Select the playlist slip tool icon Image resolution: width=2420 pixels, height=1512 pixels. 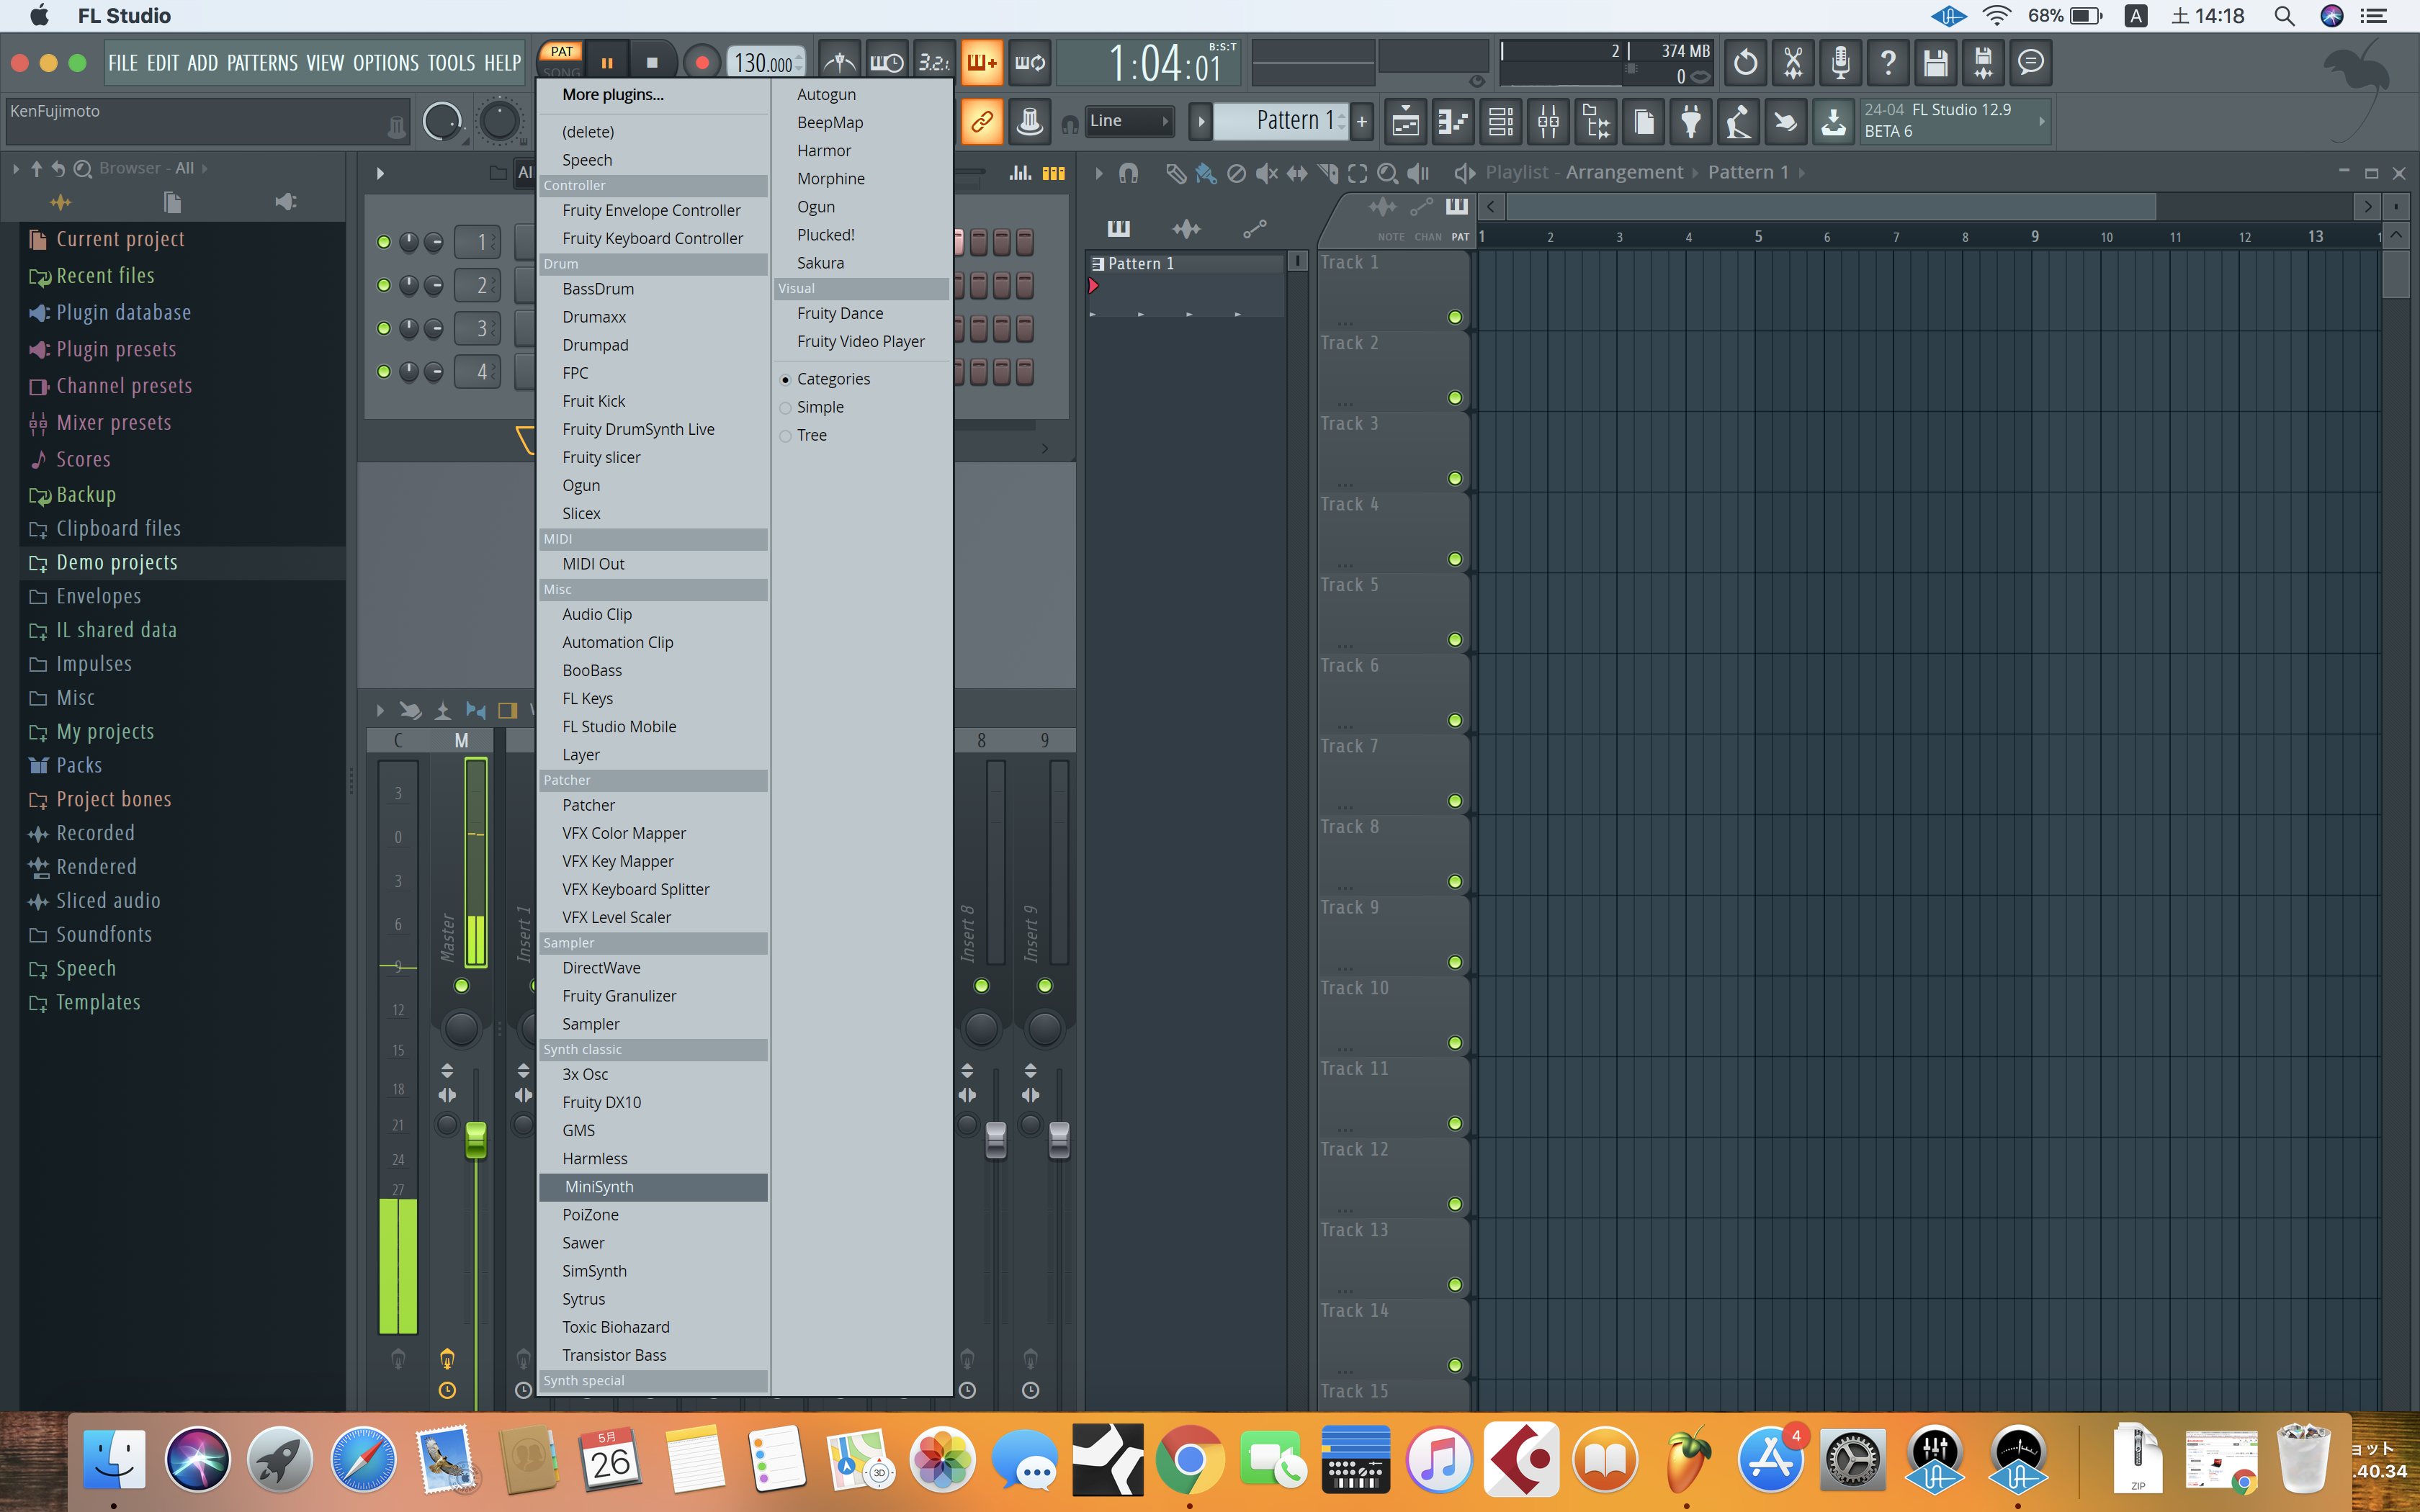[x=1297, y=173]
